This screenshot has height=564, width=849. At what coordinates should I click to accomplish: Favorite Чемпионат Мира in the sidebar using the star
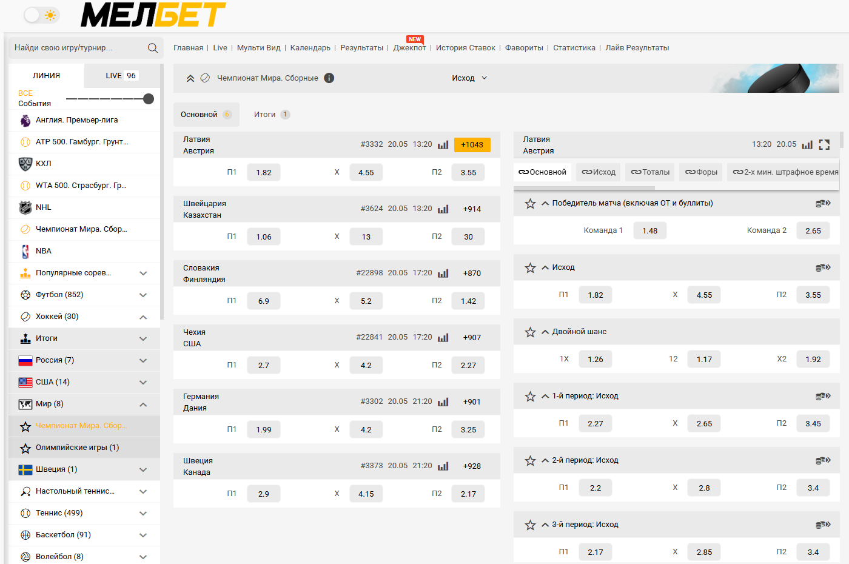[x=25, y=426]
